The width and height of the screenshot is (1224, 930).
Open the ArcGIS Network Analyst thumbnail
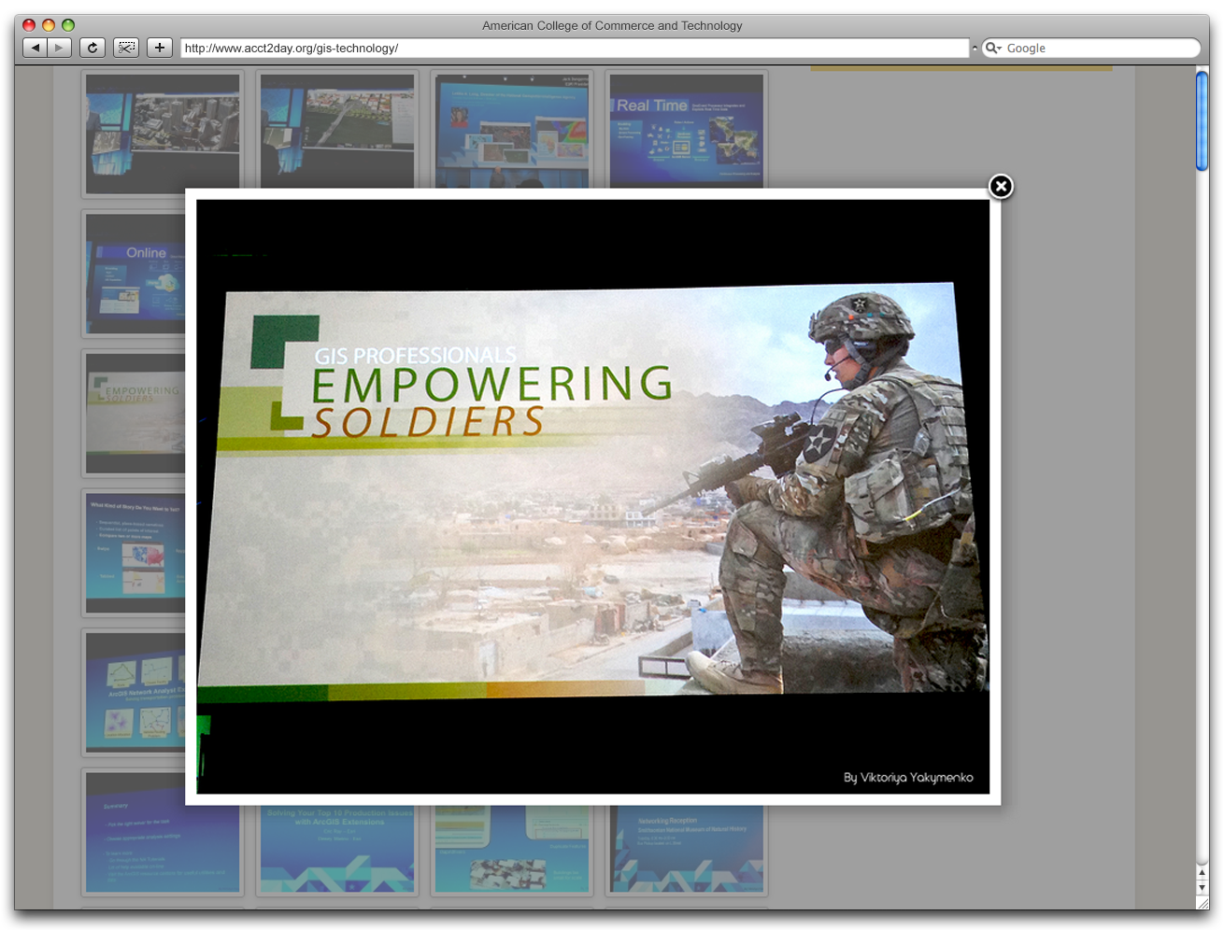coord(135,693)
